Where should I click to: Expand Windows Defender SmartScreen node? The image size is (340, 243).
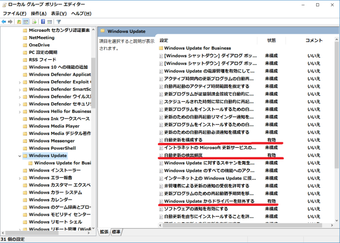coord(20,90)
